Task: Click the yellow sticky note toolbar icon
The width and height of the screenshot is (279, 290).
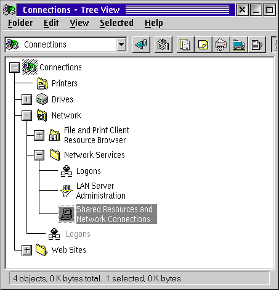Action: tap(203, 44)
